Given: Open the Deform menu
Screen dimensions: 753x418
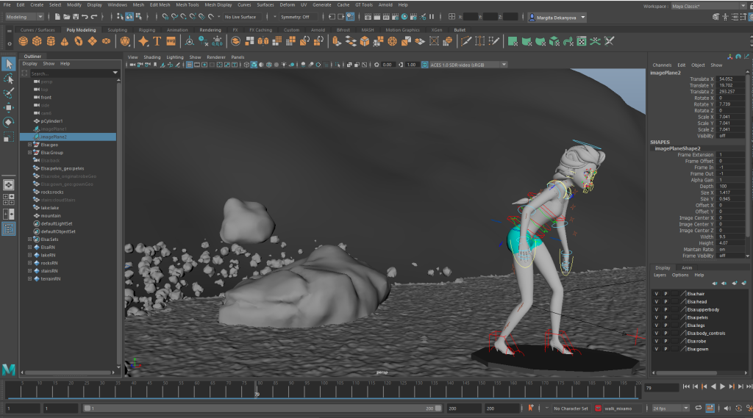Looking at the screenshot, I should coord(288,5).
